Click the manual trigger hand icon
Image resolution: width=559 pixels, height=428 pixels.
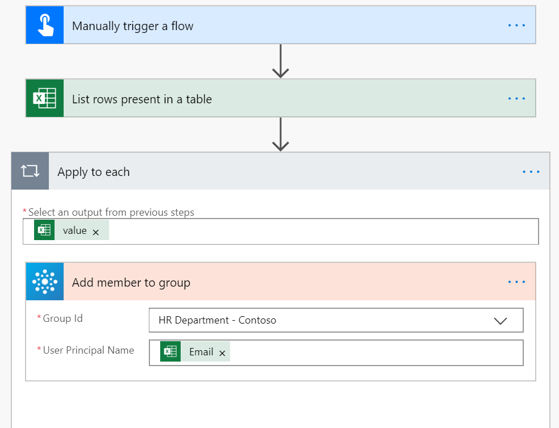pyautogui.click(x=45, y=26)
